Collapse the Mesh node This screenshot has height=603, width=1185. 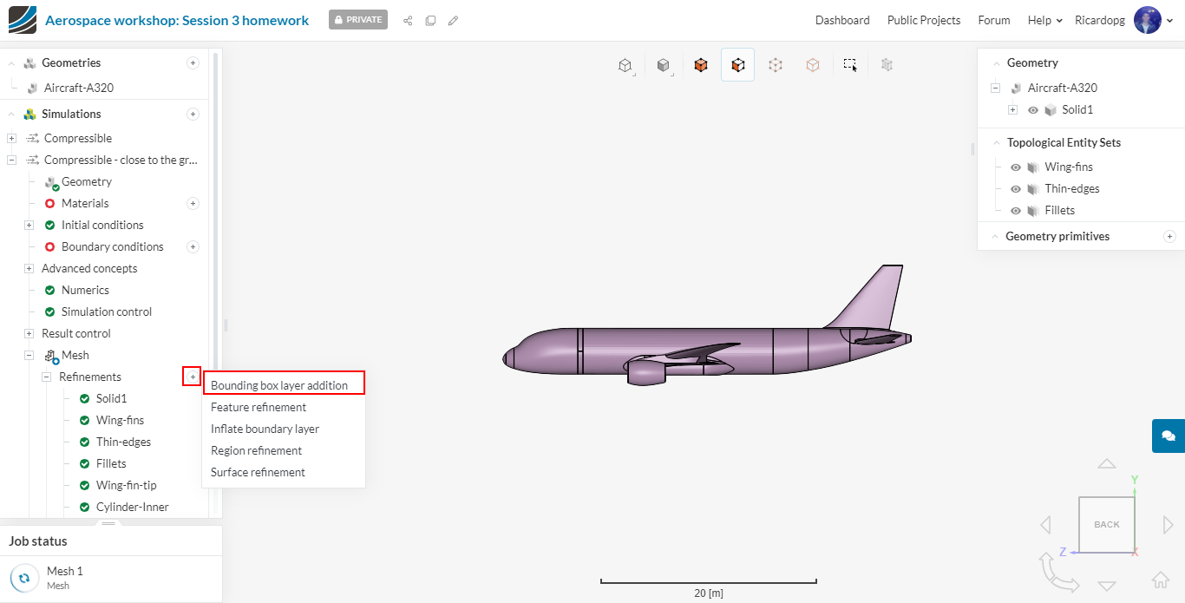click(29, 355)
